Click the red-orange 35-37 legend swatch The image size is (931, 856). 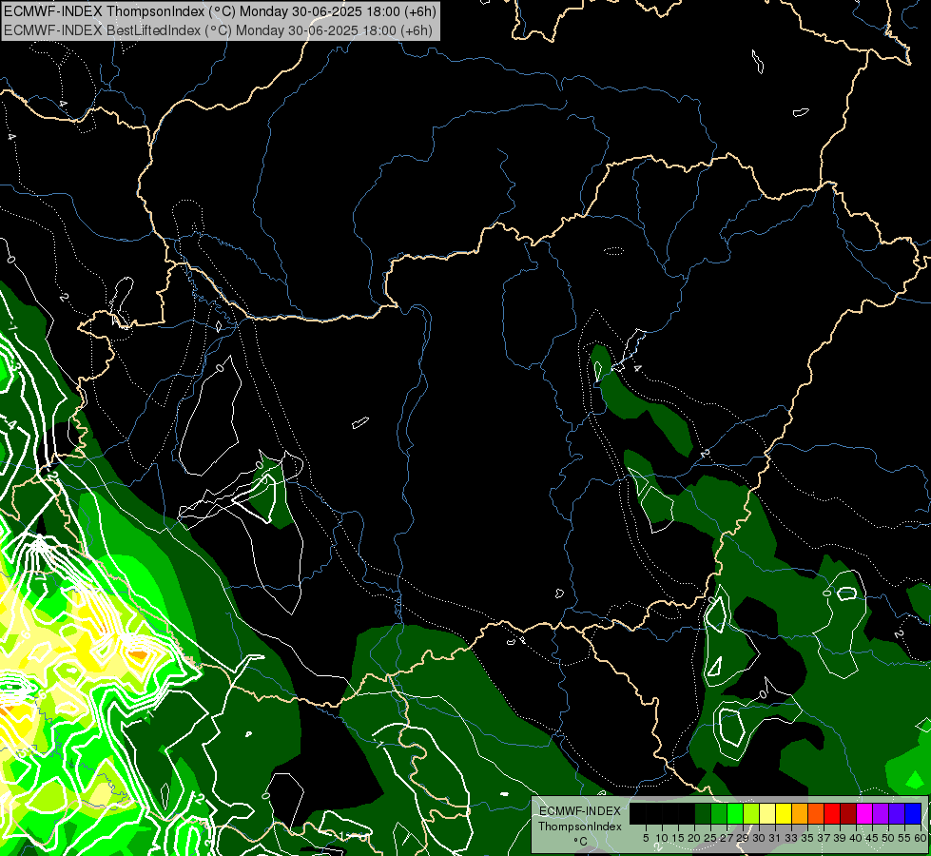(x=816, y=813)
